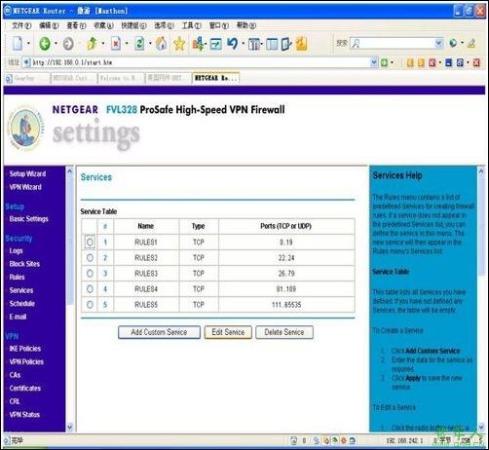Click the page-with-arrow toolbar icon
The image size is (489, 450).
(x=286, y=44)
